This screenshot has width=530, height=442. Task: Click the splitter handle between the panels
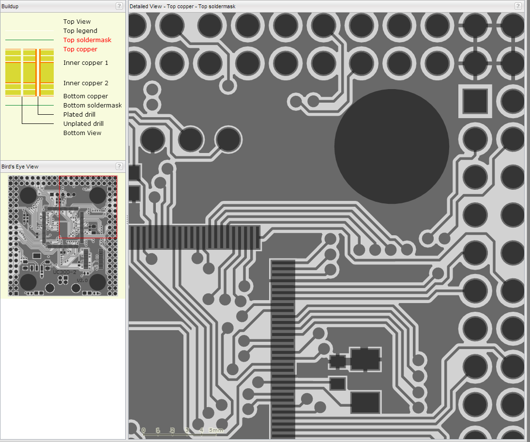tap(127, 220)
